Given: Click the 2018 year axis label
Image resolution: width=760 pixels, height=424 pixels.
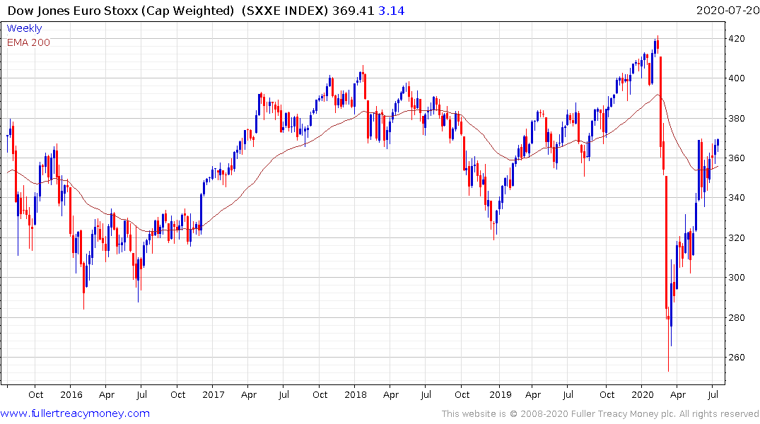Looking at the screenshot, I should [356, 394].
